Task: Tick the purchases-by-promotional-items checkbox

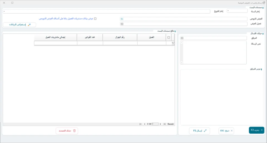Action: tap(95, 19)
